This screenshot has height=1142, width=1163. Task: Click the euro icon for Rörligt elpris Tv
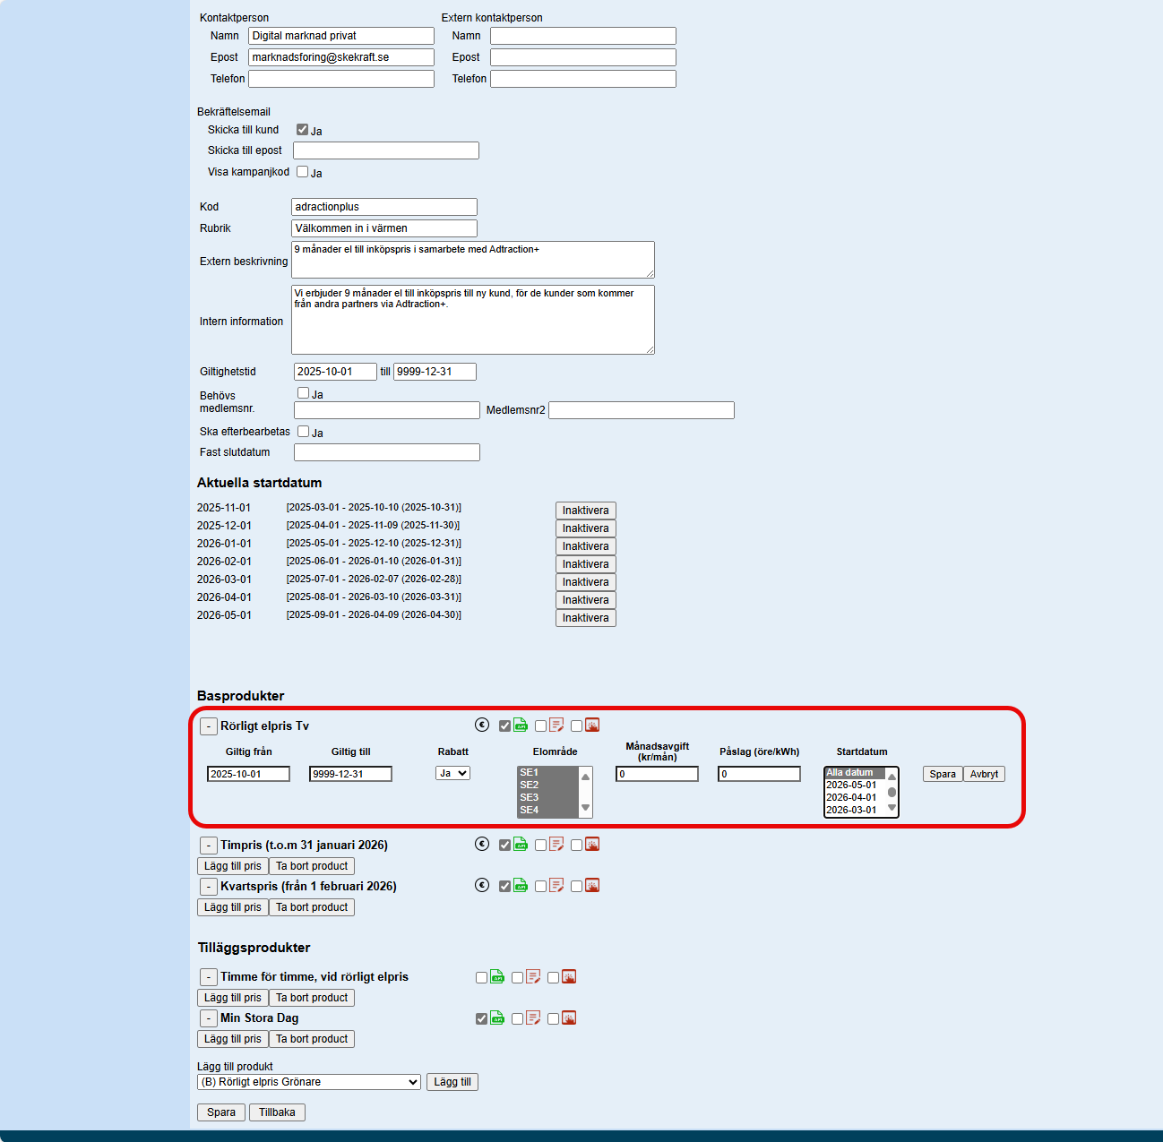click(x=482, y=726)
